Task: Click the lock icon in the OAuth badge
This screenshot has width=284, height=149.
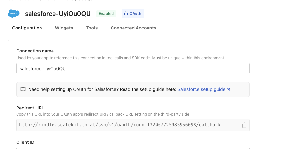Action: [126, 13]
